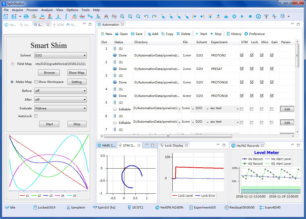Select the Make Map radio button
The height and width of the screenshot is (219, 306).
pos(12,82)
